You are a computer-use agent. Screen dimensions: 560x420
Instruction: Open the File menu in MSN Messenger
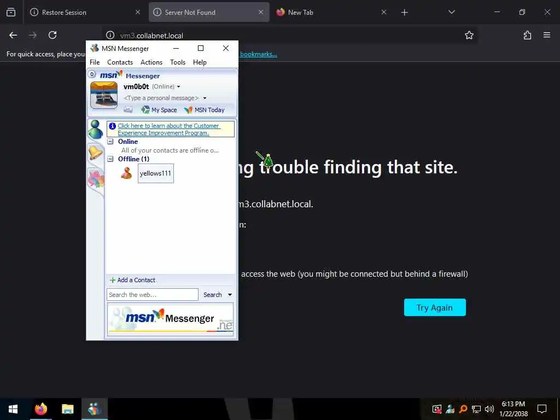tap(95, 62)
